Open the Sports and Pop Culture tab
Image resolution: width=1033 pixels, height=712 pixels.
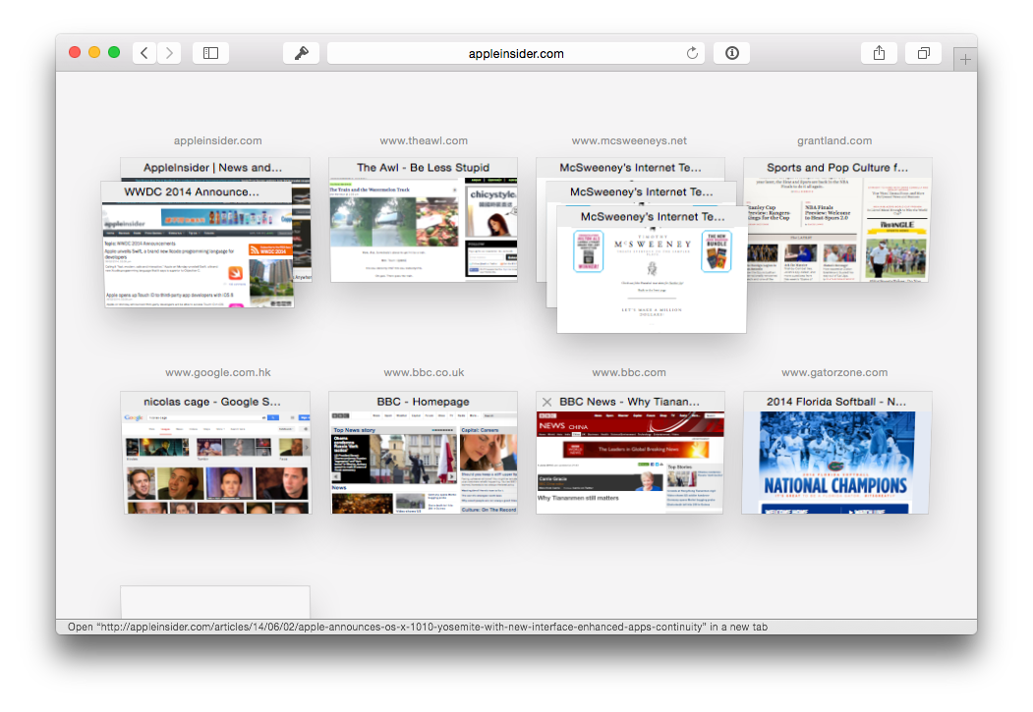(x=836, y=220)
